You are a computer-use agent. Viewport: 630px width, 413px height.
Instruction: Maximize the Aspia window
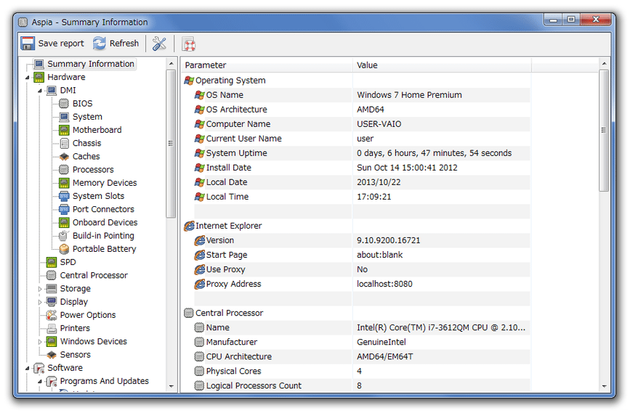pos(571,20)
